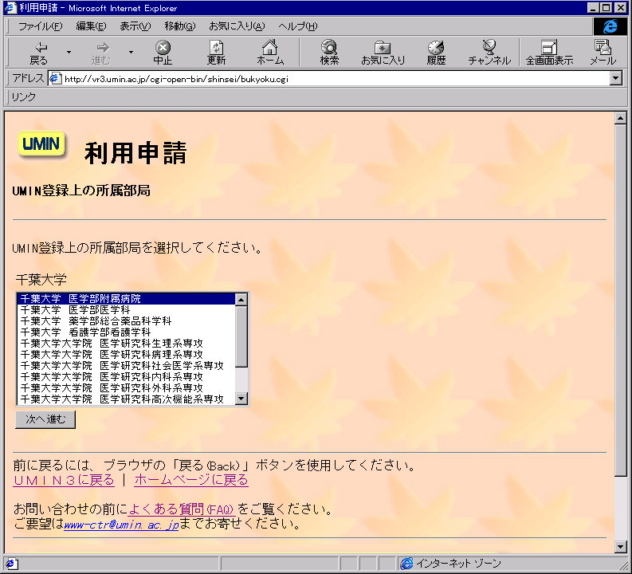Open History (履歴) toolbar icon

pyautogui.click(x=436, y=53)
